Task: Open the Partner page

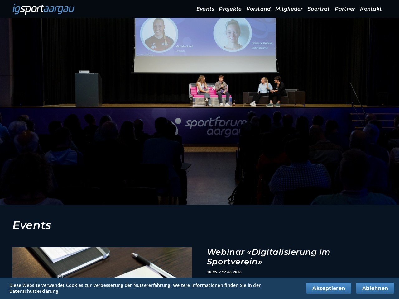Action: tap(345, 9)
